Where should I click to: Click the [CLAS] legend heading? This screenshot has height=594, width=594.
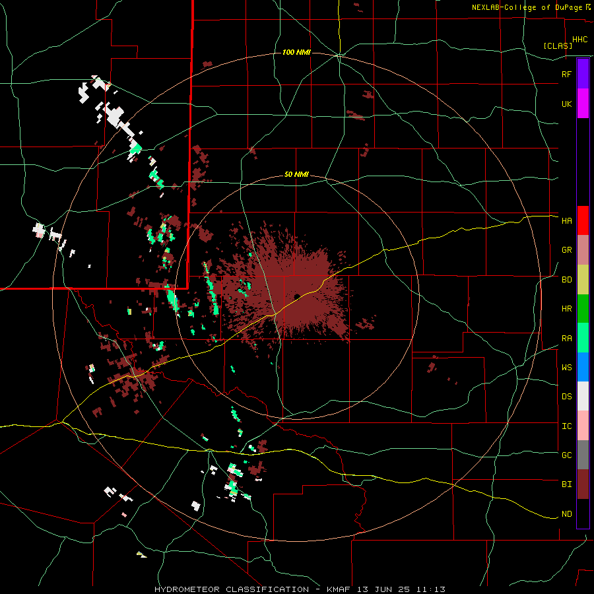(558, 46)
